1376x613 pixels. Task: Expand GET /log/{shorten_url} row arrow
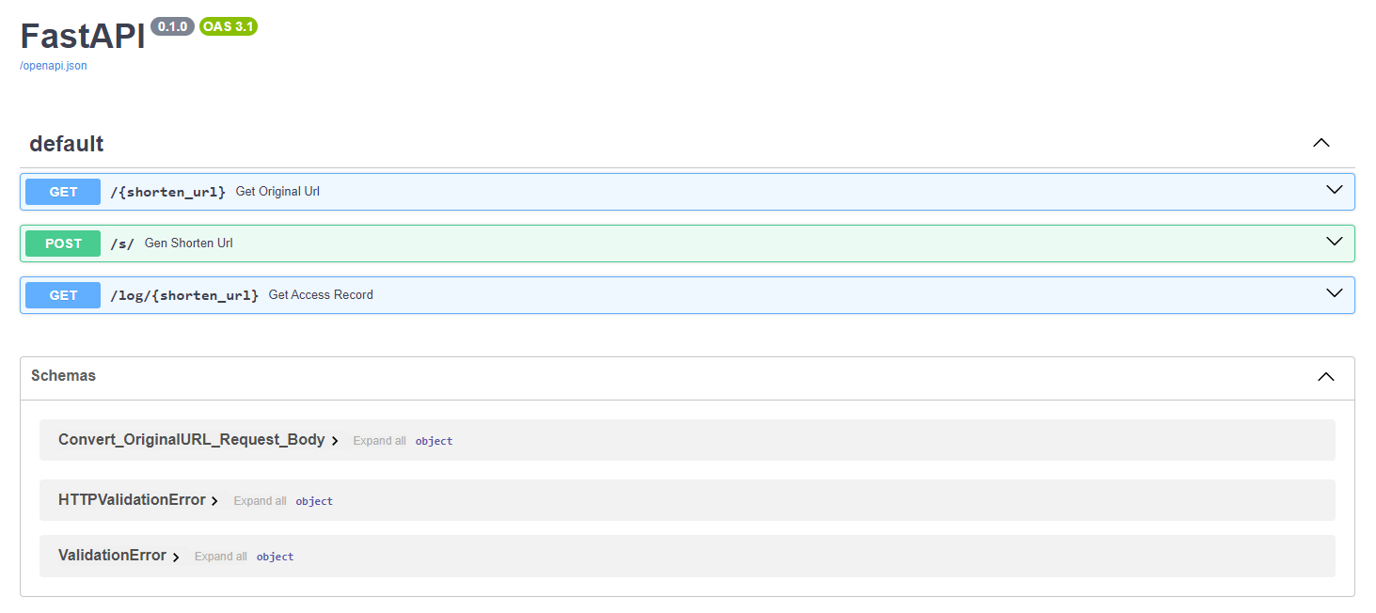tap(1334, 292)
